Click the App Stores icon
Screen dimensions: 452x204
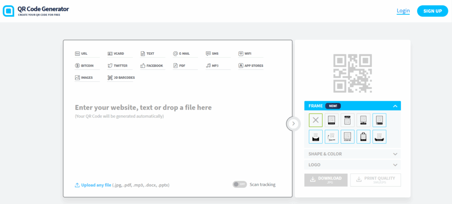(241, 66)
